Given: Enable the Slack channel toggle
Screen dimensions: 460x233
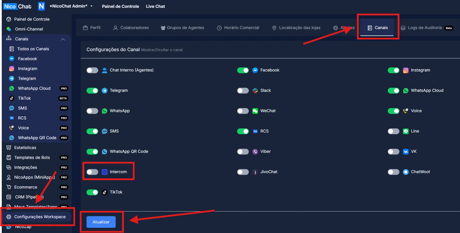Looking at the screenshot, I should pyautogui.click(x=243, y=91).
